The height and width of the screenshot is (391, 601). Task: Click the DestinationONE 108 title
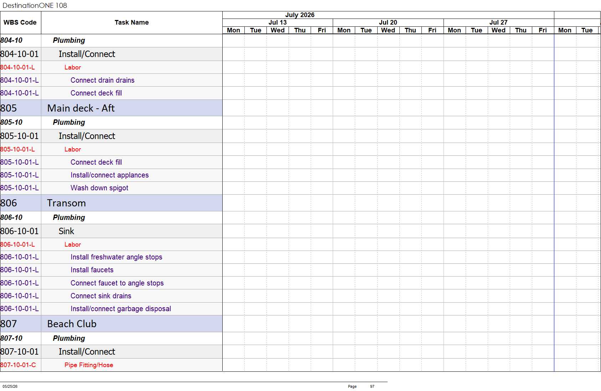(x=35, y=5)
